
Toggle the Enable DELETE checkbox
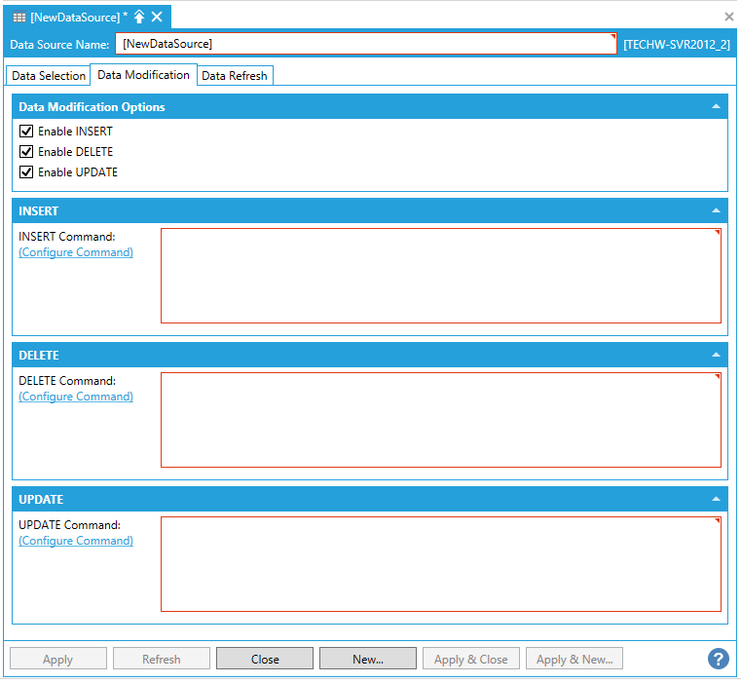[26, 152]
